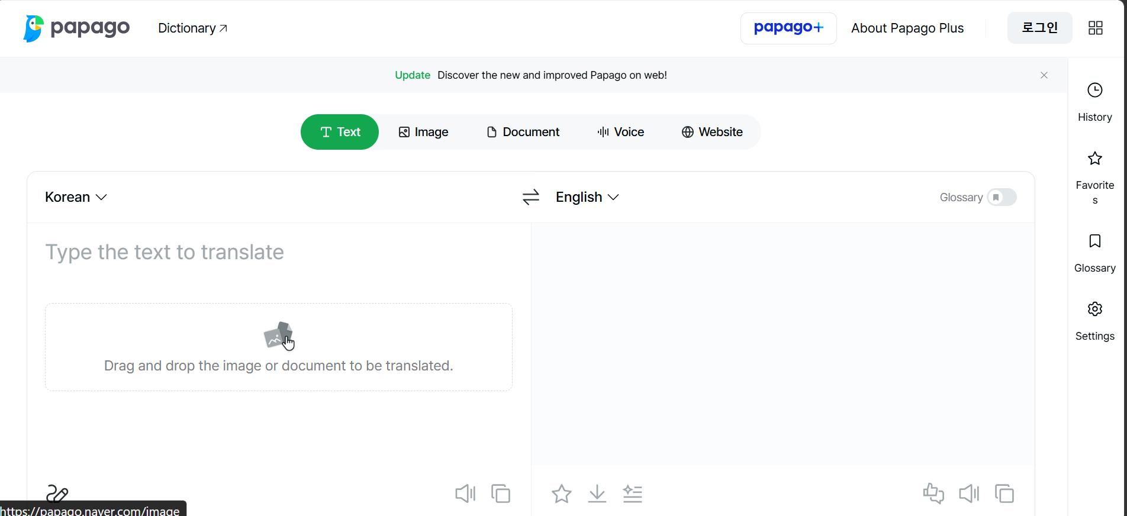
Task: Switch to the Voice translation tab
Action: (x=620, y=132)
